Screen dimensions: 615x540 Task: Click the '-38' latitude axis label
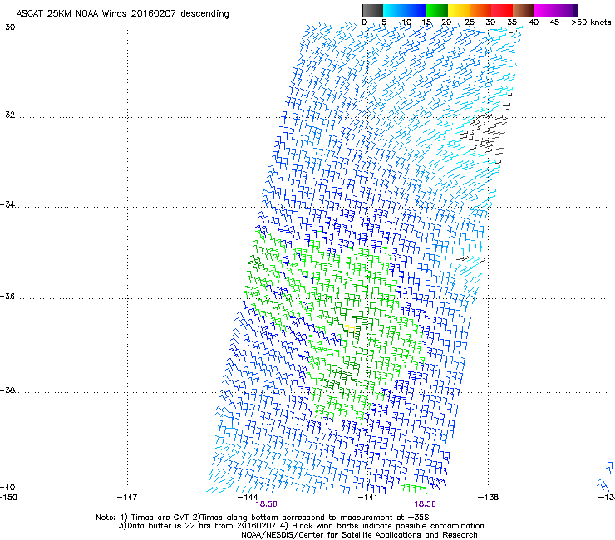pos(7,390)
